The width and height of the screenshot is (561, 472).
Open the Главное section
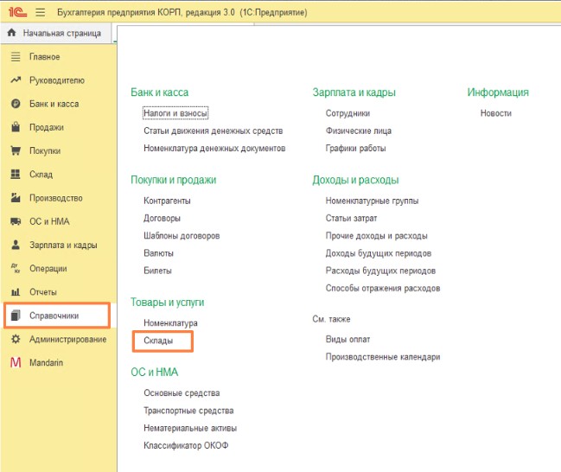(x=45, y=57)
